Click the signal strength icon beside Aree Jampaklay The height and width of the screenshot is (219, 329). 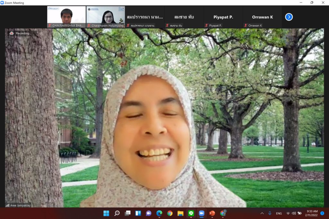click(x=7, y=205)
